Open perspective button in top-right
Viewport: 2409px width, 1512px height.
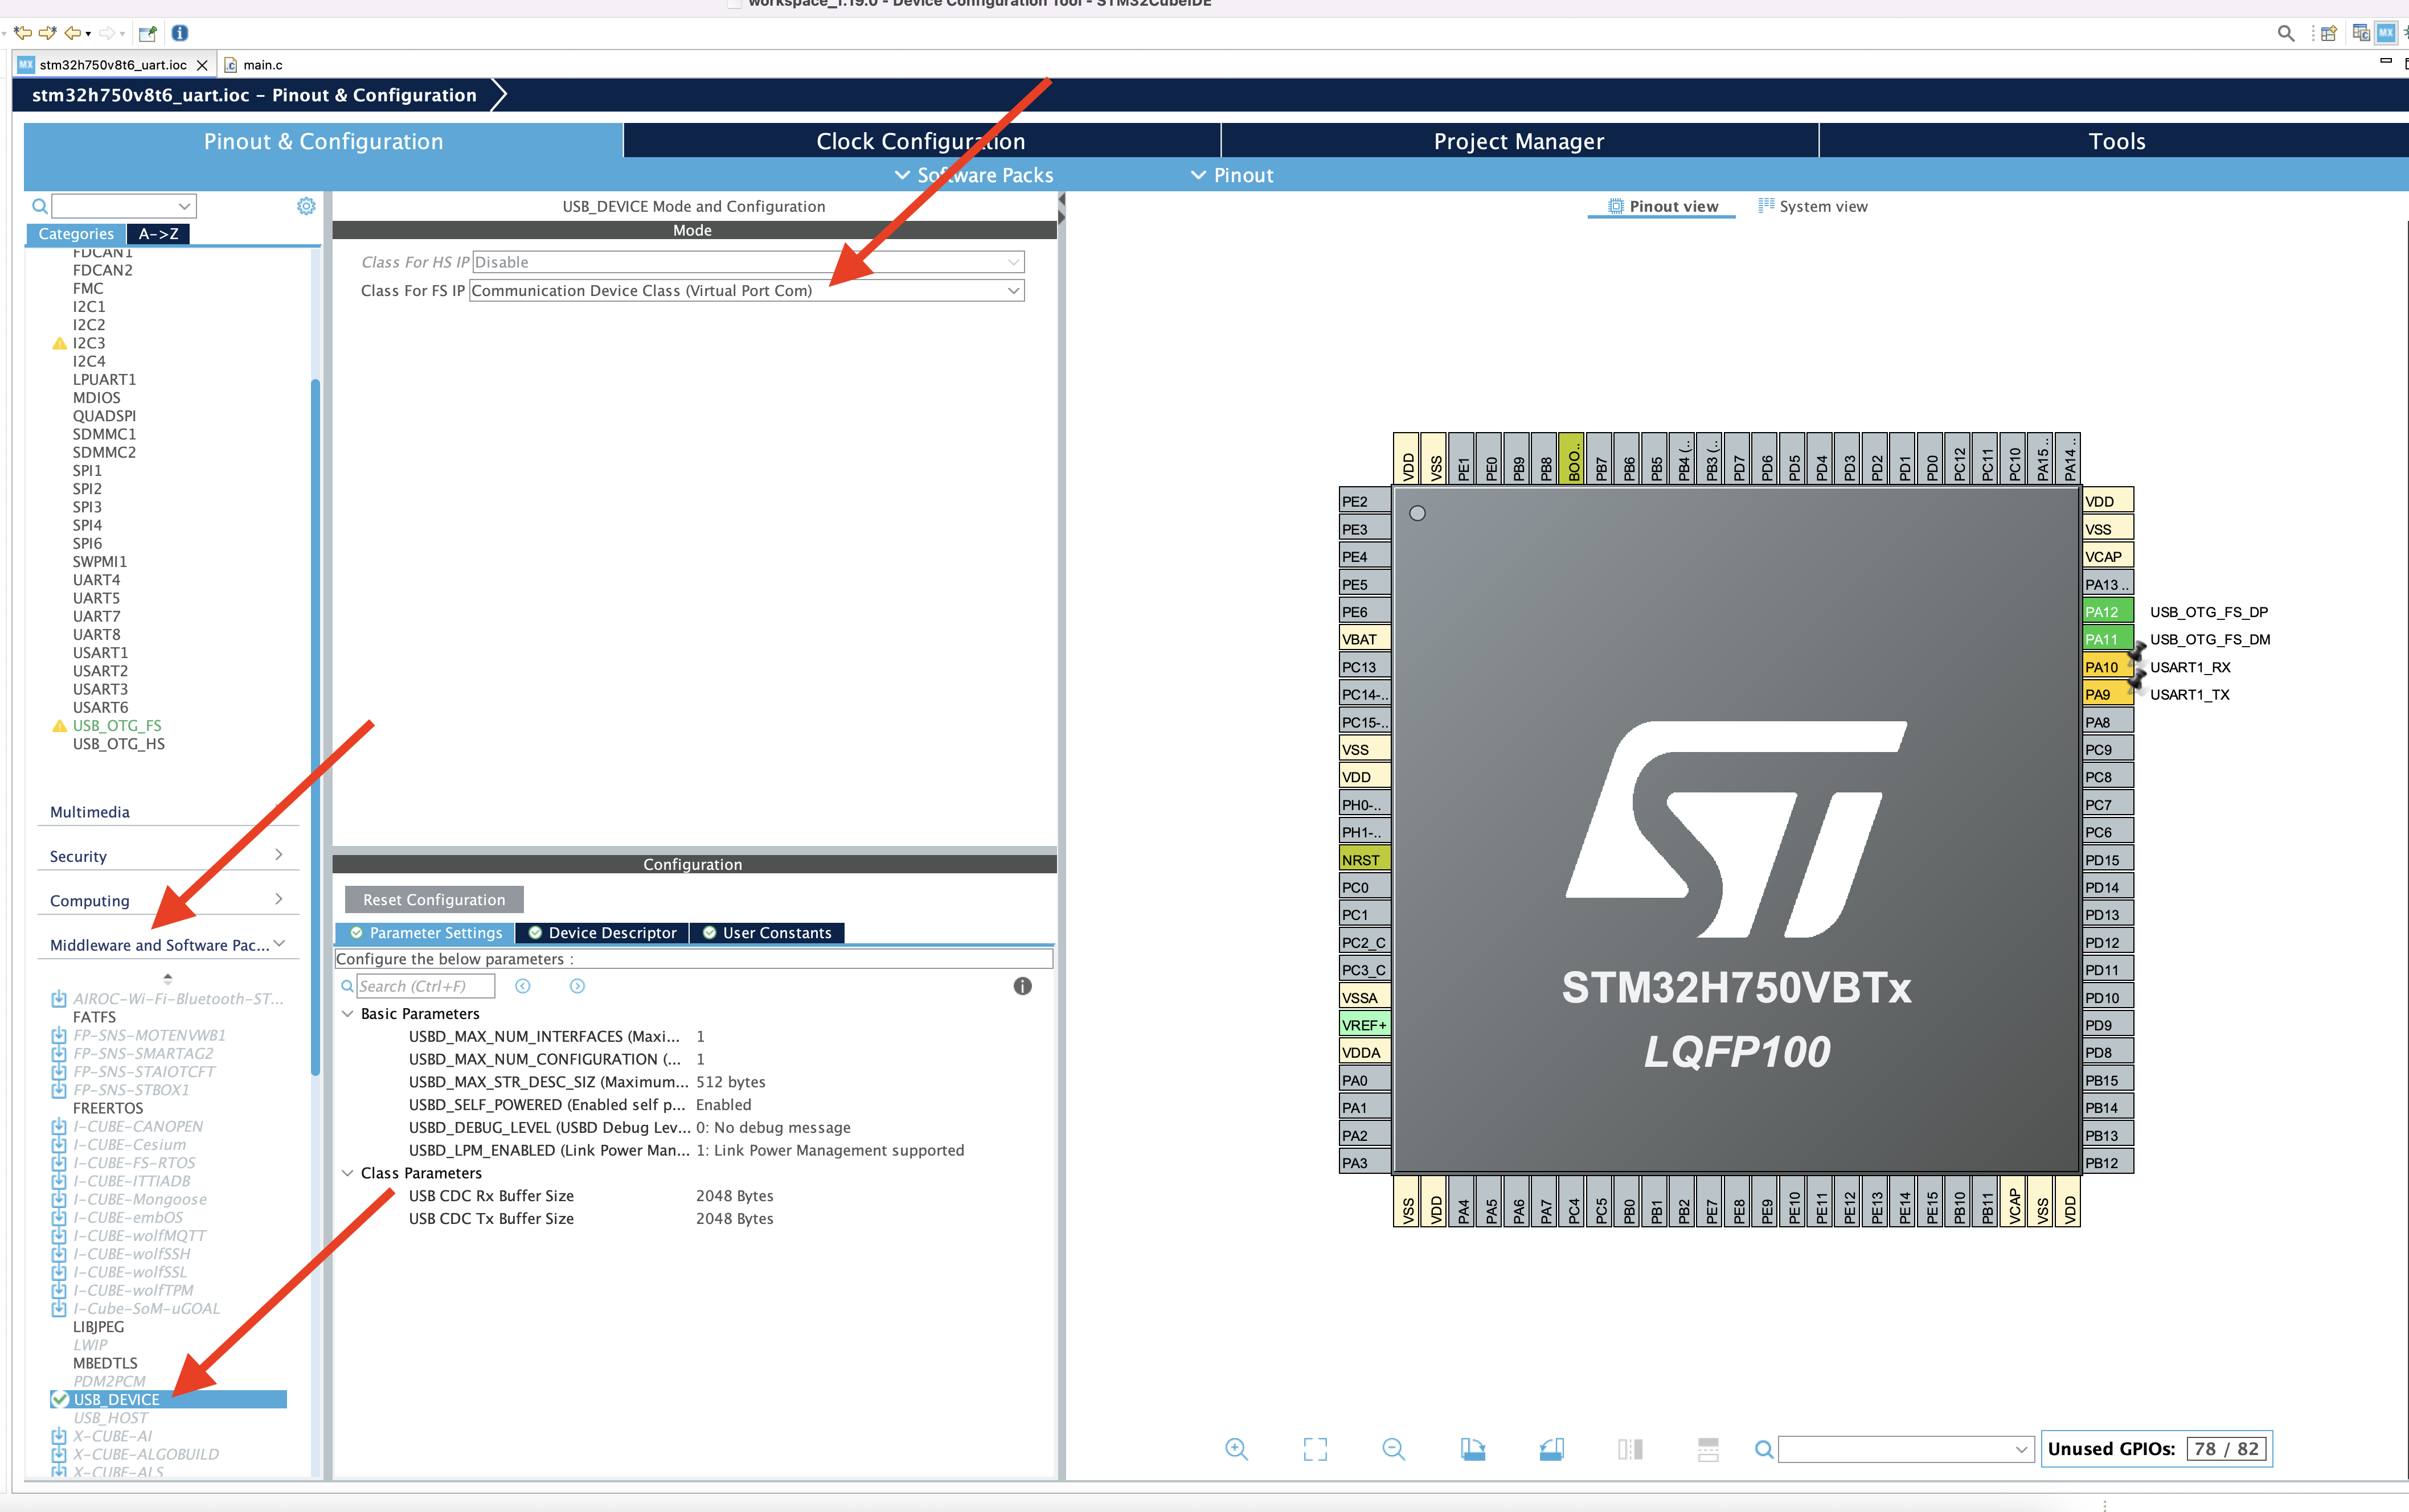point(2329,33)
